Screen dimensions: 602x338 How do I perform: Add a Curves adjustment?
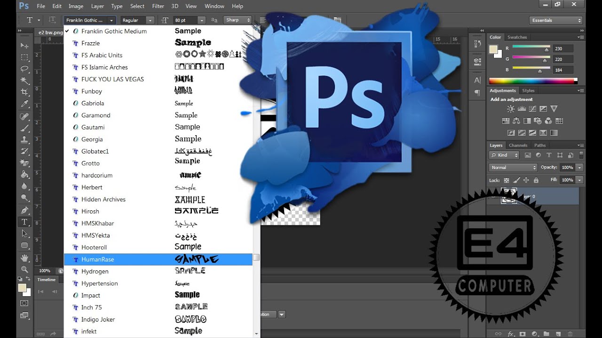532,109
